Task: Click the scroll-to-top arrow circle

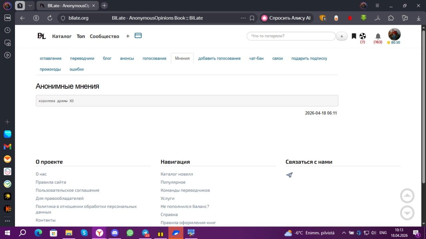Action: 407,196
